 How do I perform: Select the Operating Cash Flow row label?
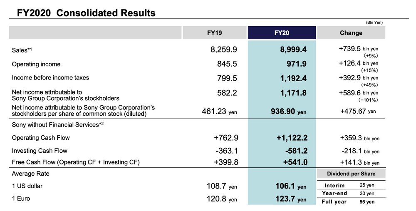click(41, 138)
